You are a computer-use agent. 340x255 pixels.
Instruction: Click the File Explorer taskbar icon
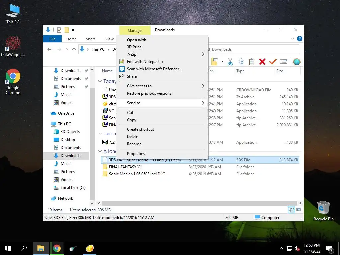(41, 248)
